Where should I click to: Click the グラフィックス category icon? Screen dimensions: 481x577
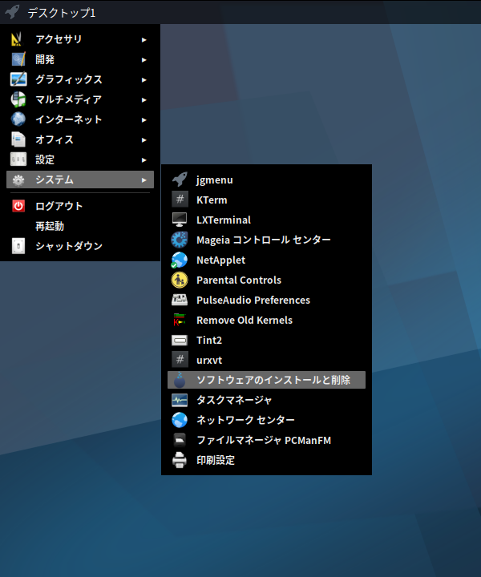(18, 79)
